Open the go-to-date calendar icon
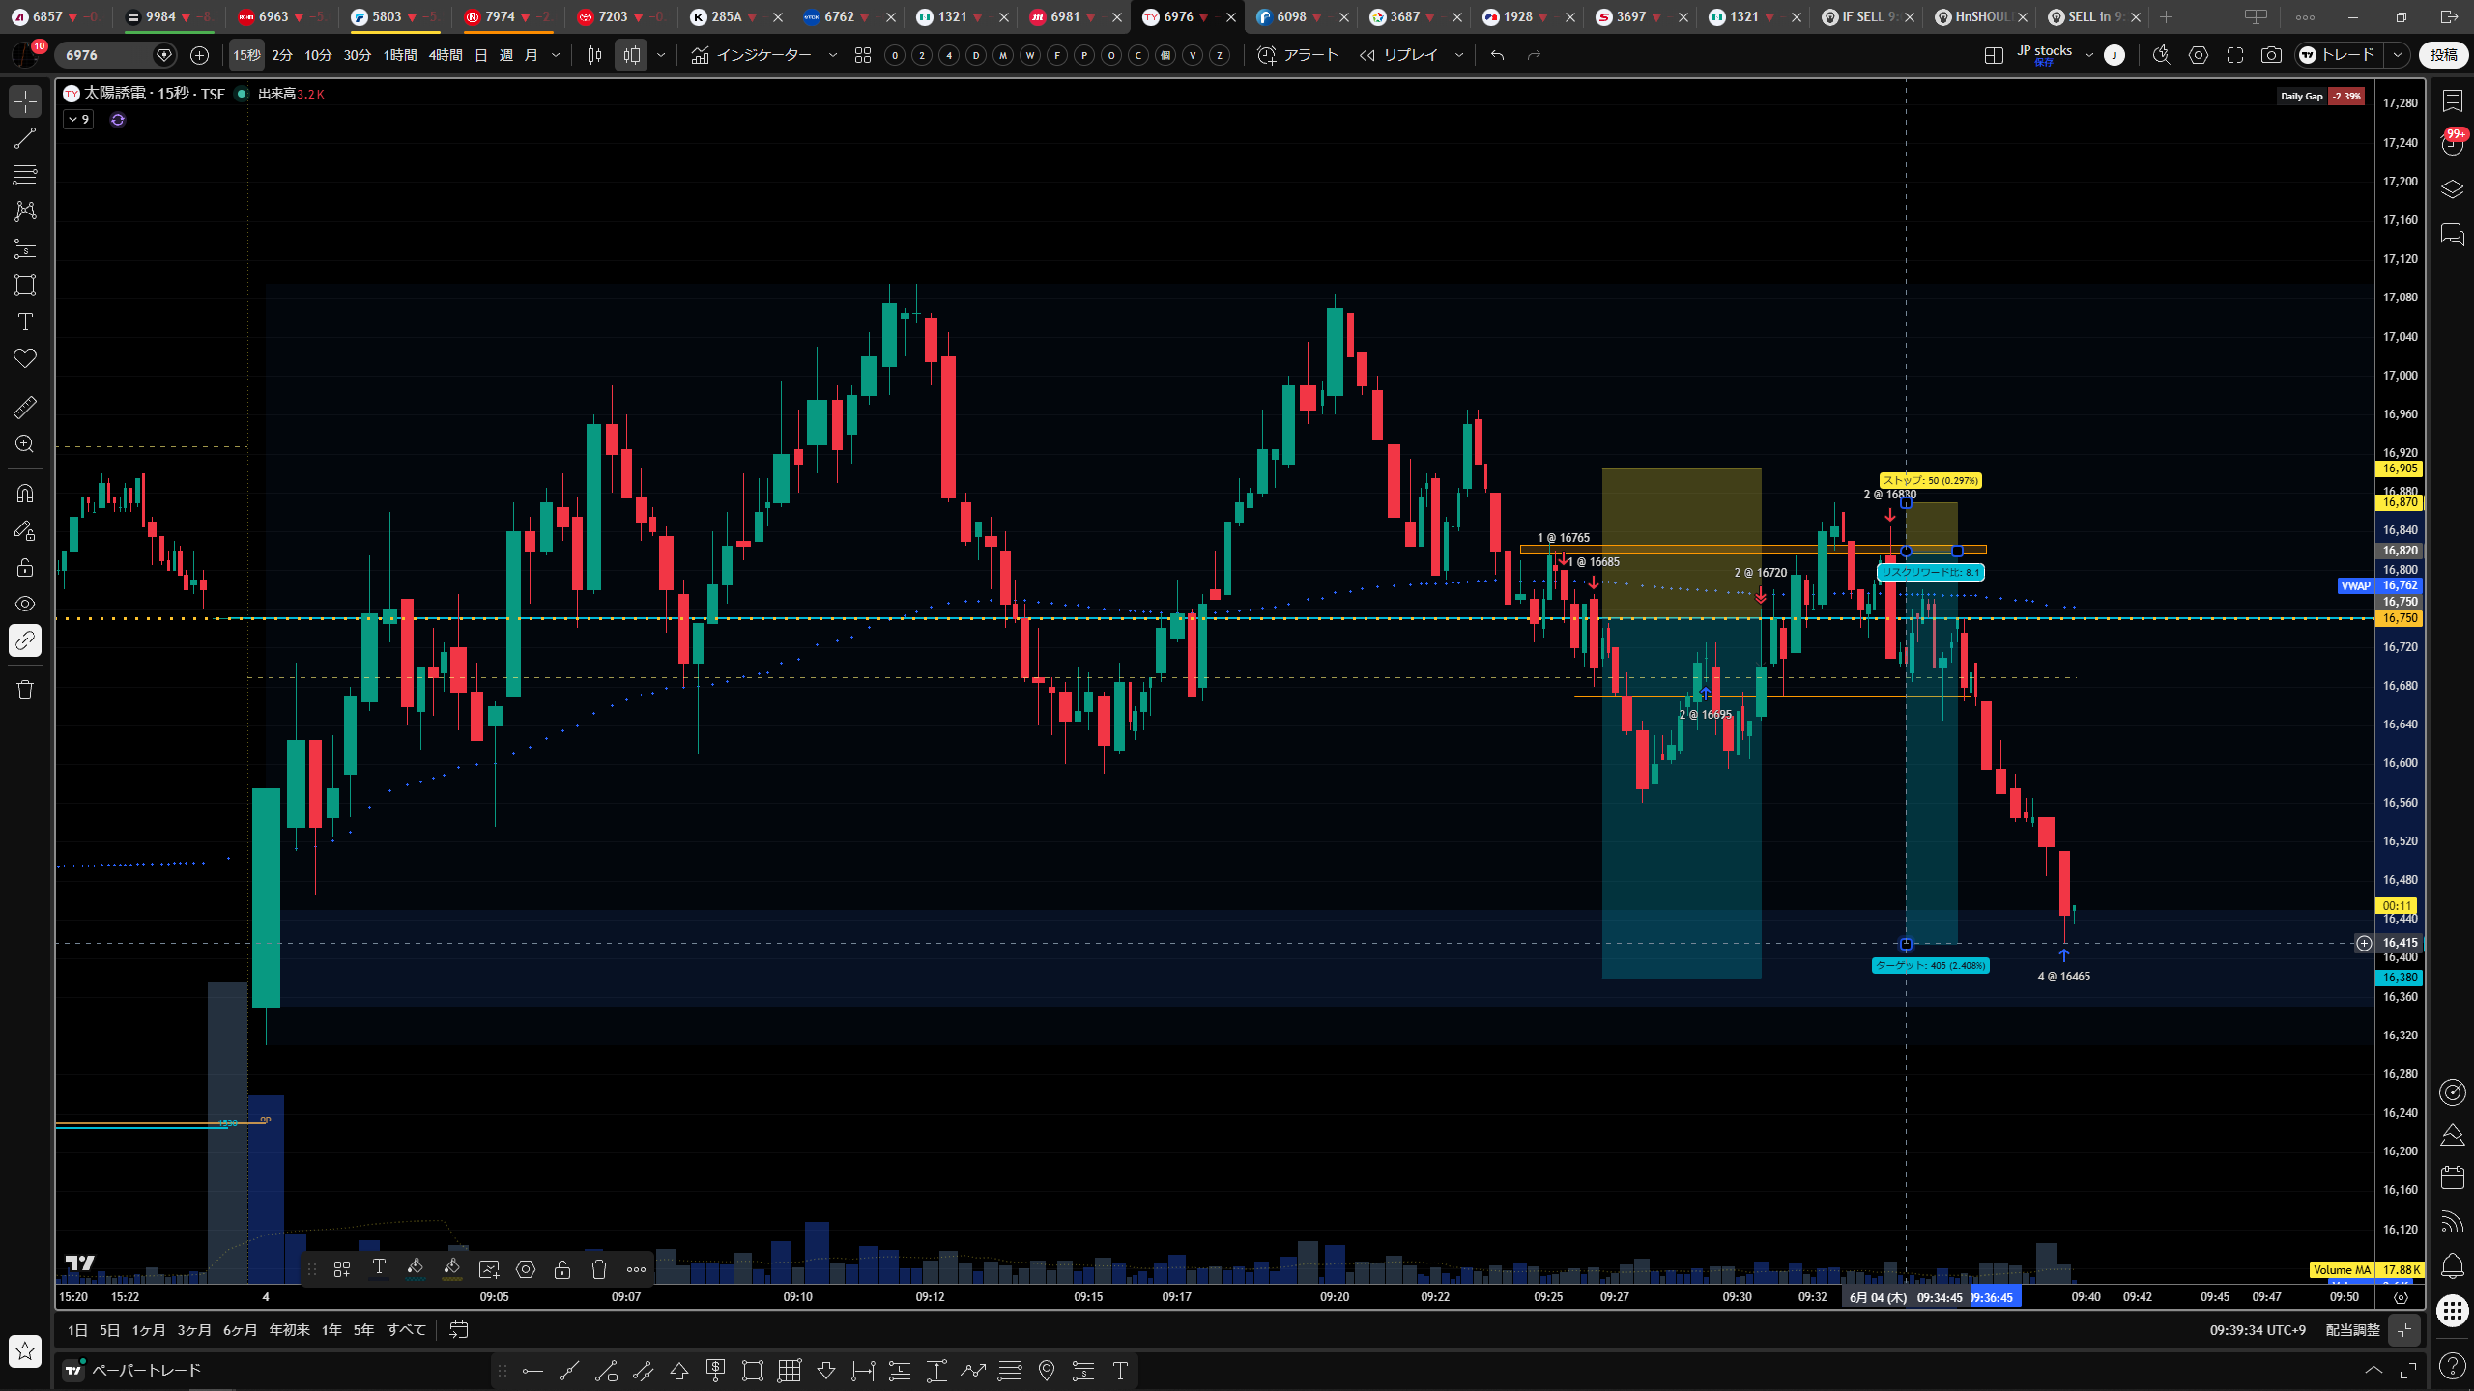The width and height of the screenshot is (2474, 1391). pyautogui.click(x=459, y=1330)
